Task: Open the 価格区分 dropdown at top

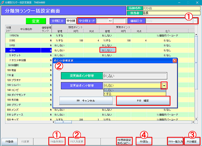Action: tap(195, 21)
